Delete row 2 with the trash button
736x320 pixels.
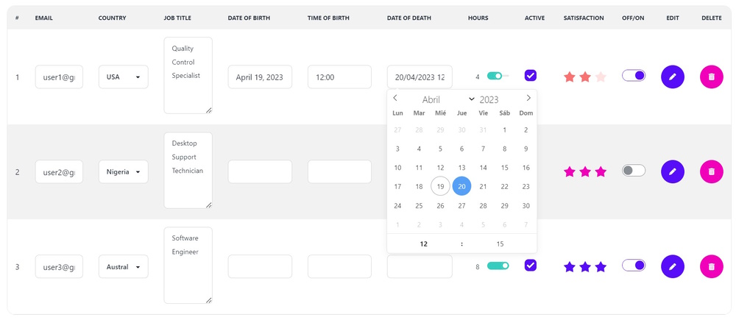click(712, 171)
